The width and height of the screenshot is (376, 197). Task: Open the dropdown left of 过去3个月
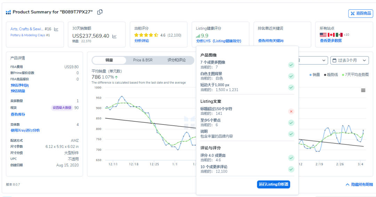click(313, 60)
